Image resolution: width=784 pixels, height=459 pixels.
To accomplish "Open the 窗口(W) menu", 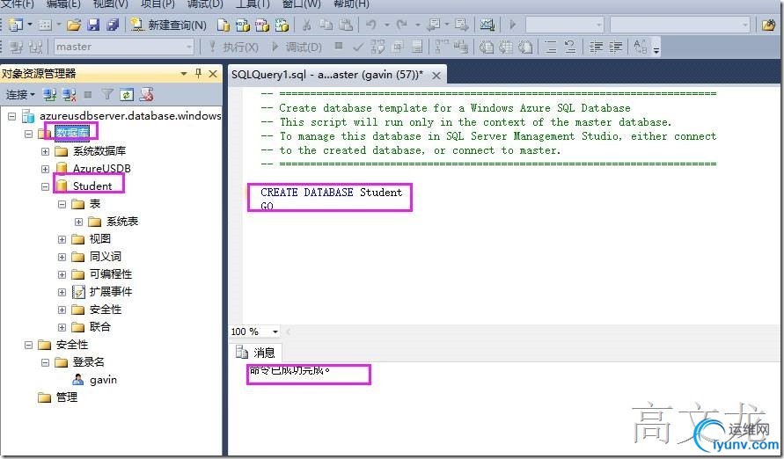I will coord(302,4).
